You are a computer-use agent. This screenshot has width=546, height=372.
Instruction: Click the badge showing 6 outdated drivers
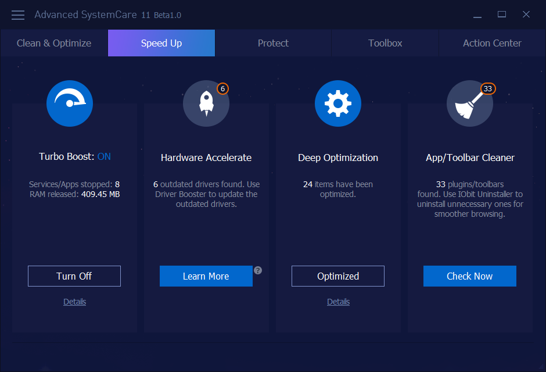222,89
